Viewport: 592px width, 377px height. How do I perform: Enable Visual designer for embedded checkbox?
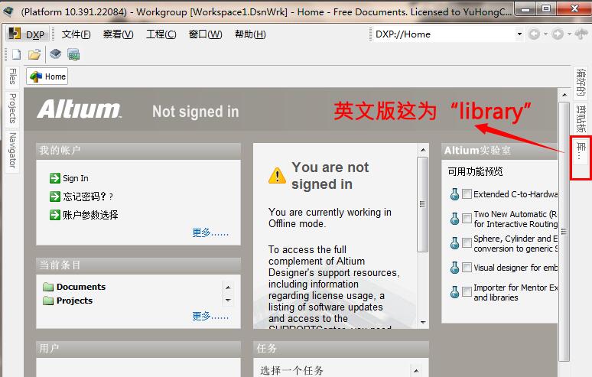pyautogui.click(x=467, y=267)
